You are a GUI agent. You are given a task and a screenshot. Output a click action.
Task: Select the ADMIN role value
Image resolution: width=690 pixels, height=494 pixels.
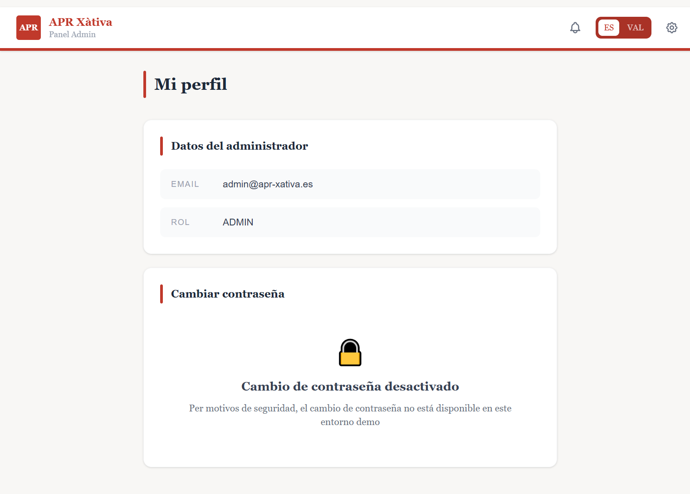(238, 222)
